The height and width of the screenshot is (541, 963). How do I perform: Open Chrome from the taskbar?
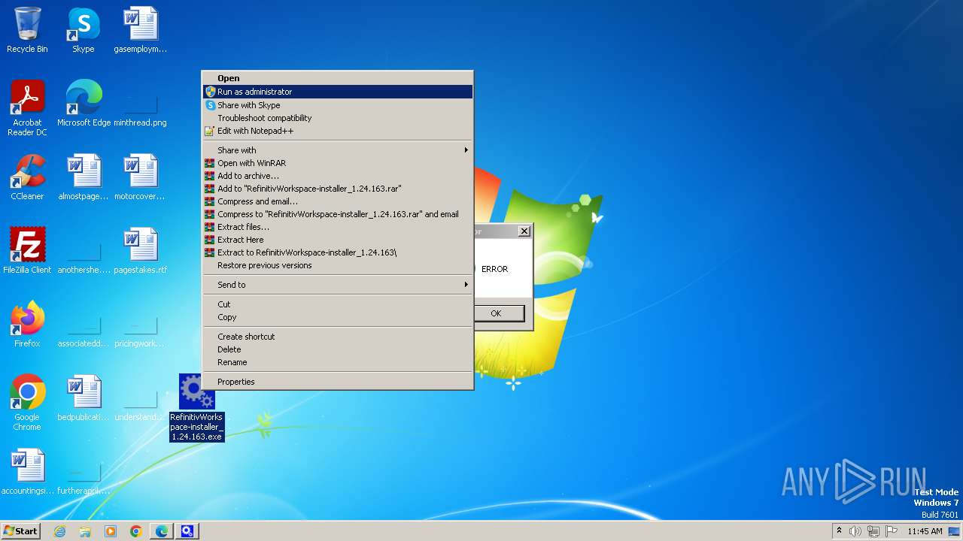(x=136, y=531)
